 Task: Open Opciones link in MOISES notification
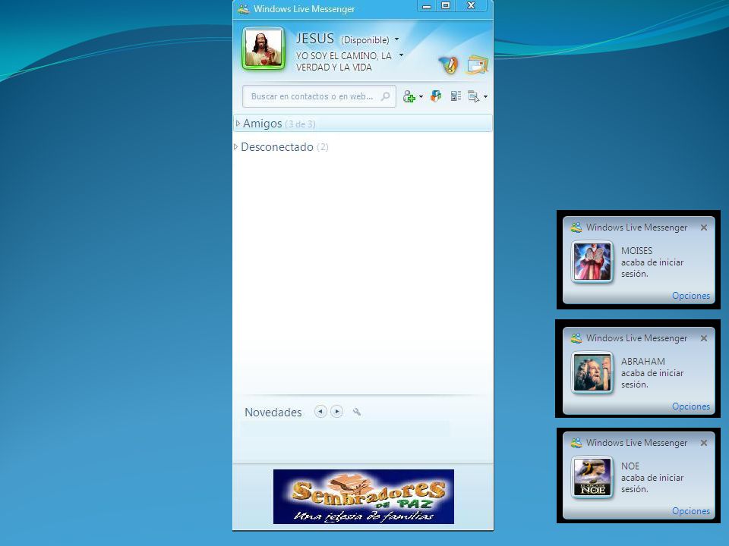point(691,296)
